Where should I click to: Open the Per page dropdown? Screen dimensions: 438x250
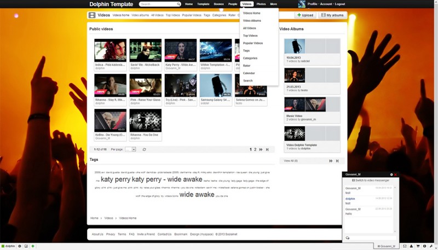130,149
